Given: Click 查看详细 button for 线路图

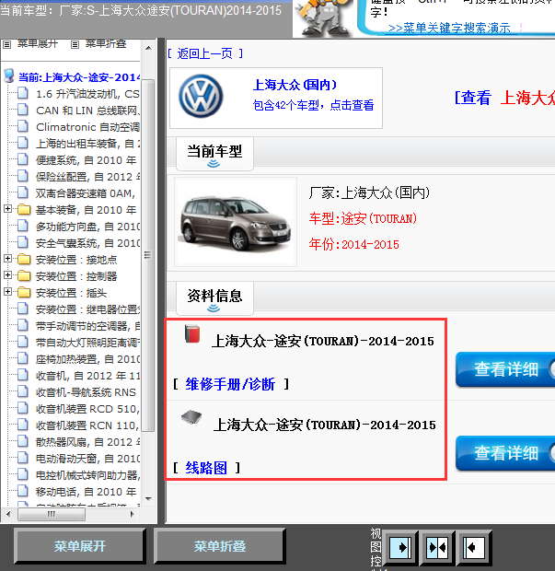Looking at the screenshot, I should point(505,453).
